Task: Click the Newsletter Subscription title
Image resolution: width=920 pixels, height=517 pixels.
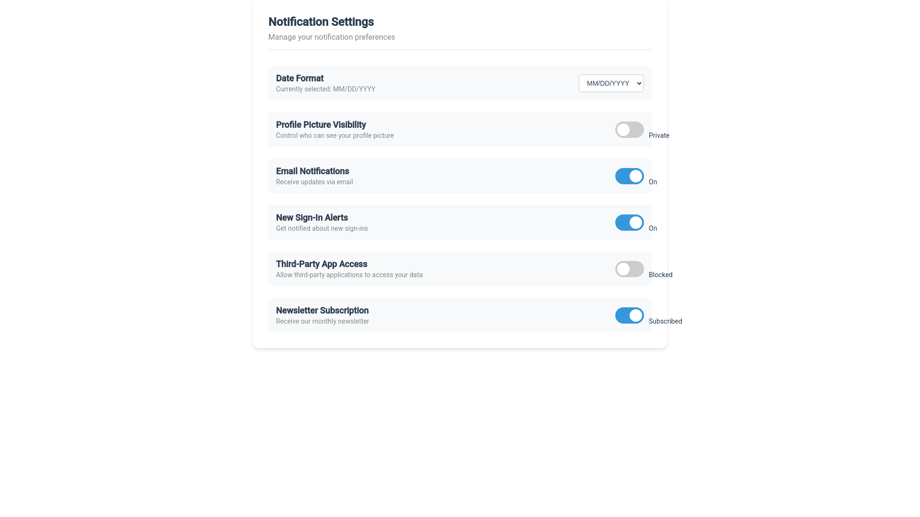Action: tap(322, 311)
